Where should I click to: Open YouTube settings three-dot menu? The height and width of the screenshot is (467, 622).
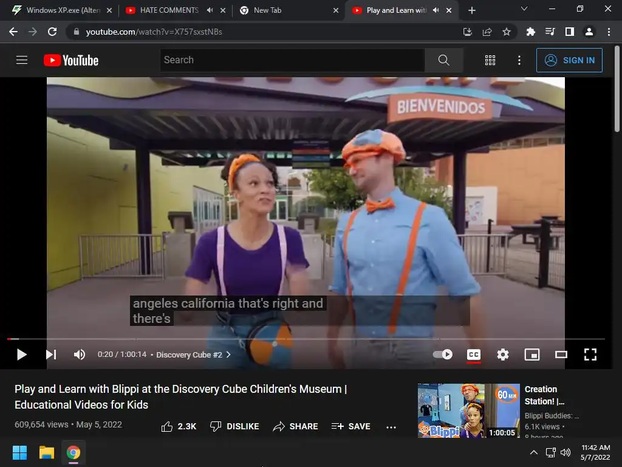[x=519, y=60]
